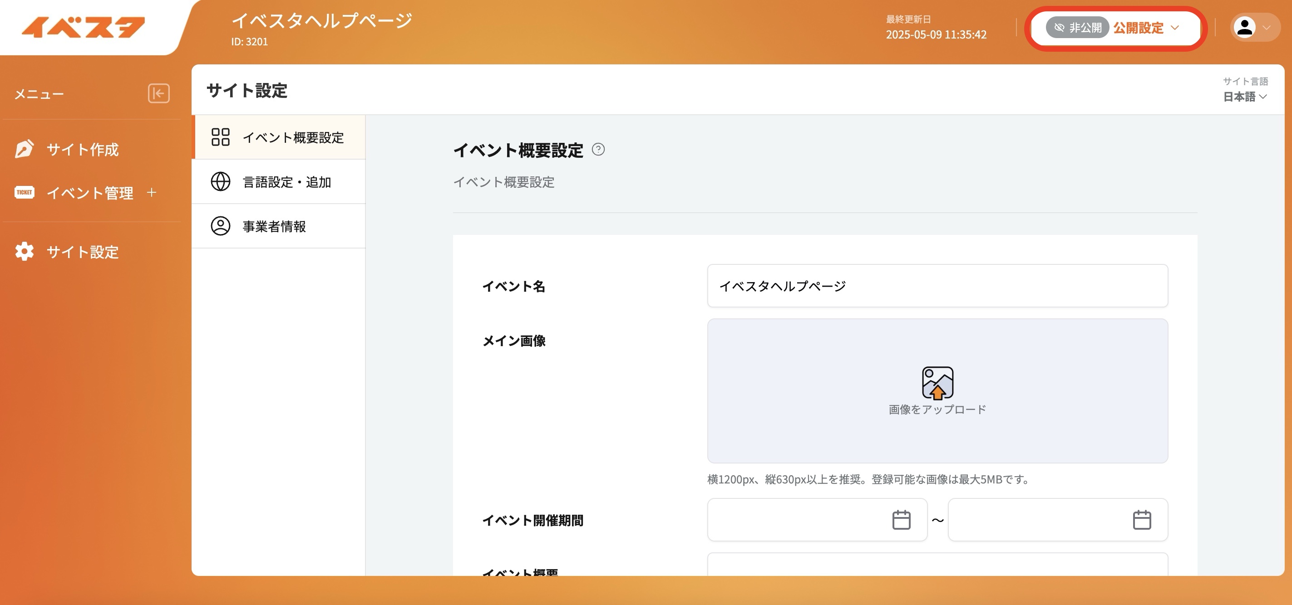Expand the サイト言語 日本語 selector
This screenshot has width=1292, height=605.
(x=1244, y=96)
